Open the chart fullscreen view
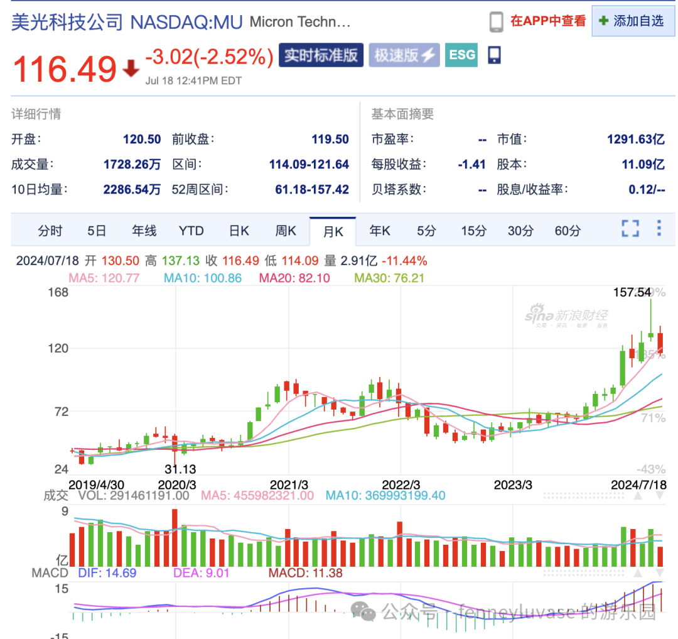The image size is (678, 639). 630,229
